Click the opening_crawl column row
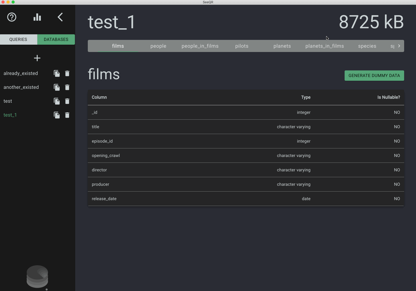This screenshot has height=291, width=416. point(246,155)
